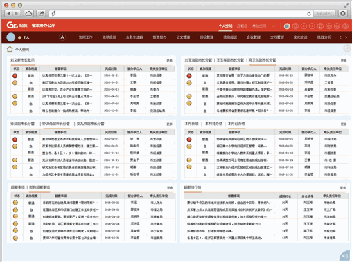Select the 本月新增 tab
This screenshot has height=262, width=352.
coord(191,124)
